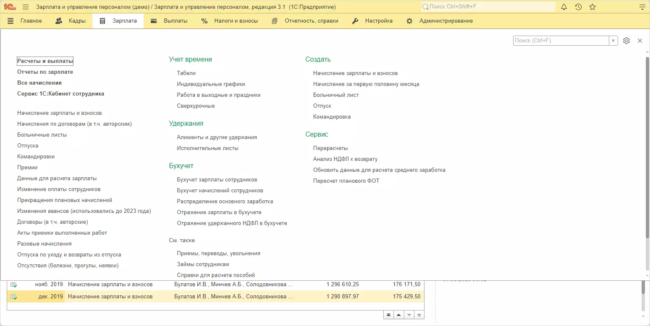
Task: Switch to the Настройка section
Action: click(372, 21)
